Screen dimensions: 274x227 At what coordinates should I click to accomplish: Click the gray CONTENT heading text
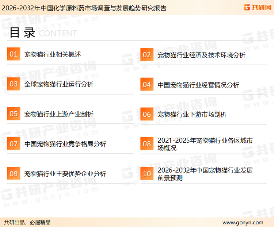tap(58, 33)
